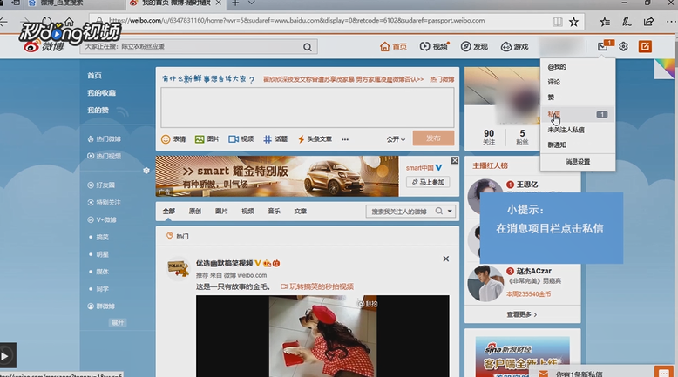Click 马上参加 ad button

[x=428, y=182]
